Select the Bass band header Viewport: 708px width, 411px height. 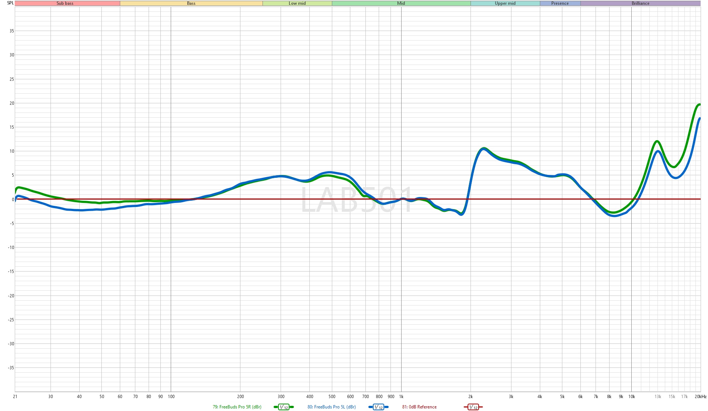[191, 3]
